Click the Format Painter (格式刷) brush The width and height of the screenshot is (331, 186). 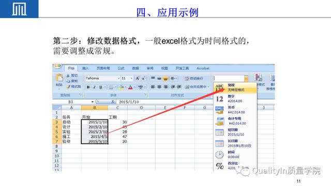click(68, 86)
